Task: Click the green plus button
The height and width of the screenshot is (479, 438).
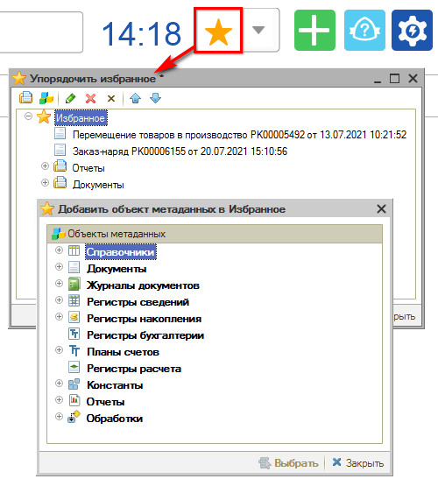Action: tap(314, 31)
